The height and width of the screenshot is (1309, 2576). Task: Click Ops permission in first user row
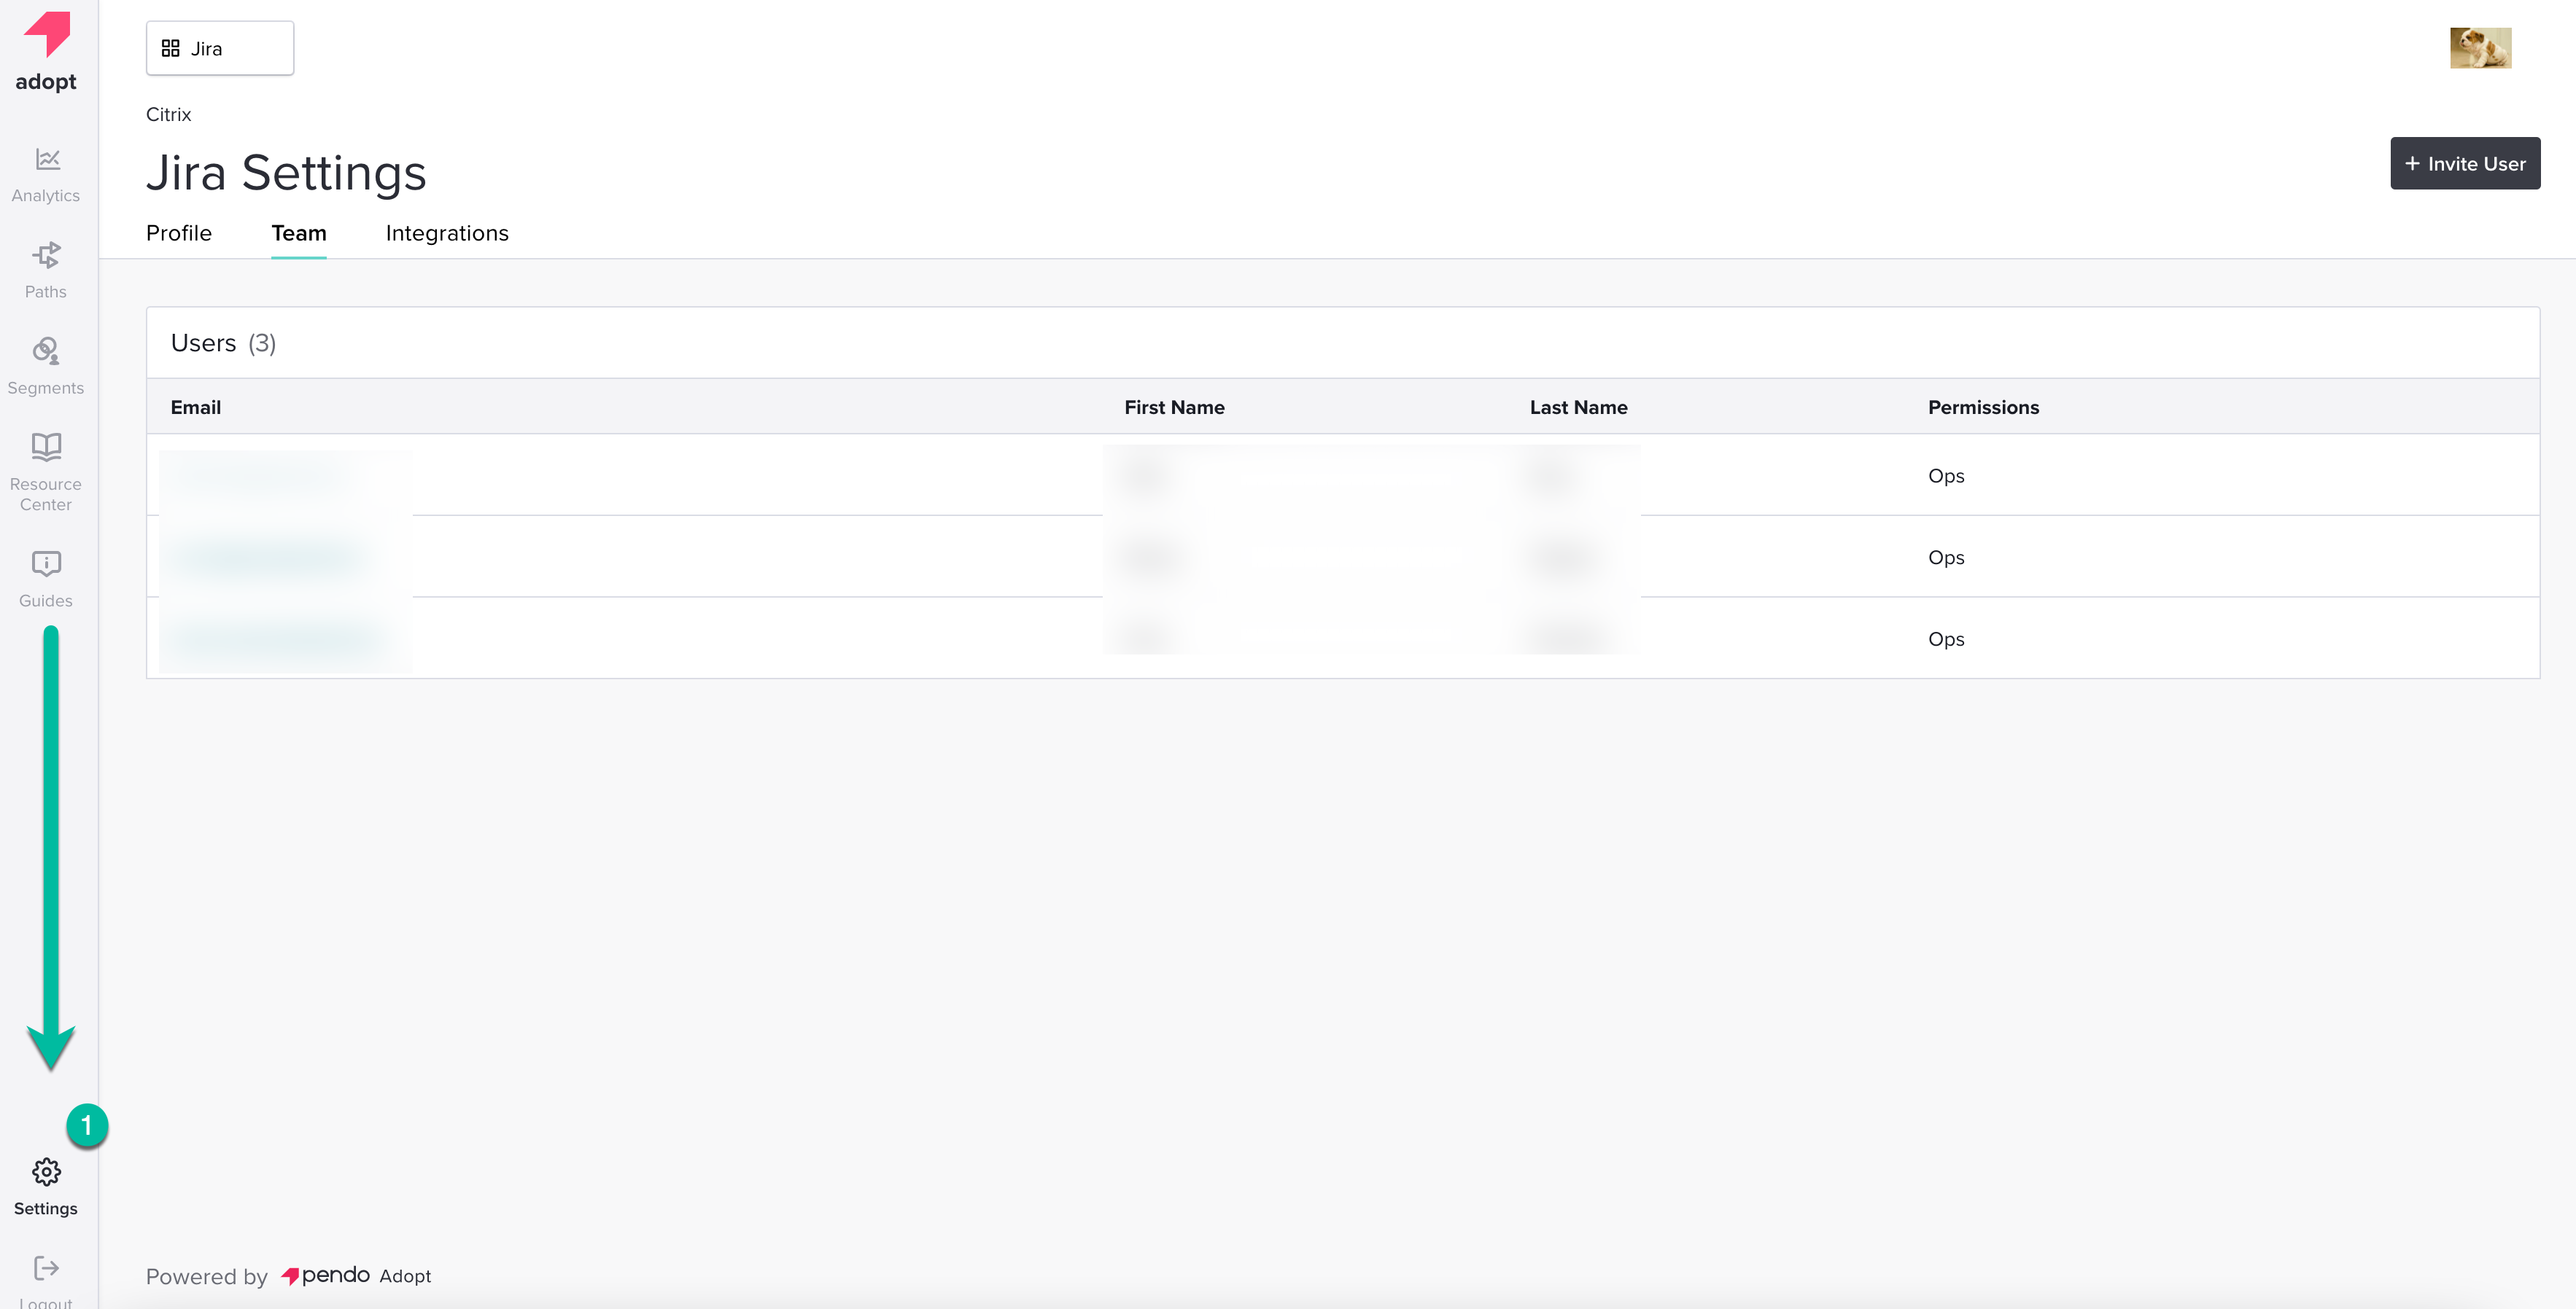[x=1946, y=476]
